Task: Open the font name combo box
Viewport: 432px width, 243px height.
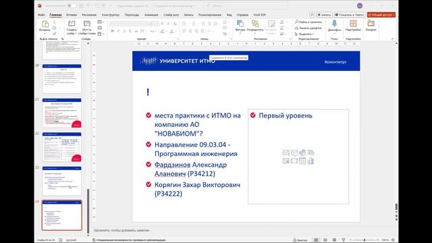Action: coord(128,24)
